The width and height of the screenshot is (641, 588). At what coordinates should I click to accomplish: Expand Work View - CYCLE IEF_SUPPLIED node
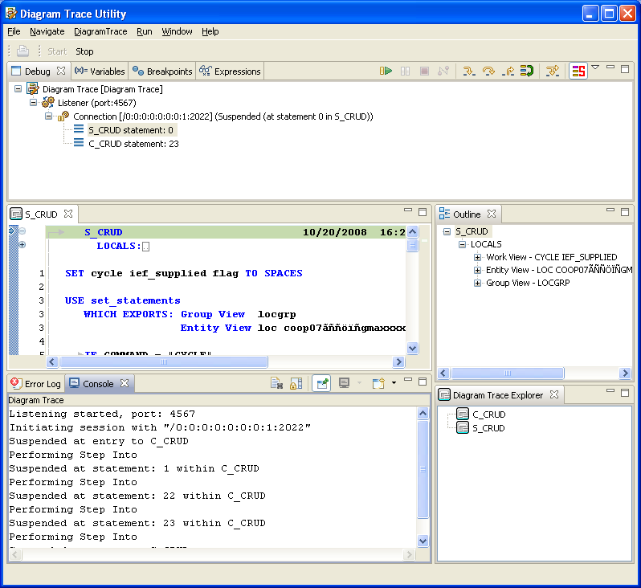point(478,258)
